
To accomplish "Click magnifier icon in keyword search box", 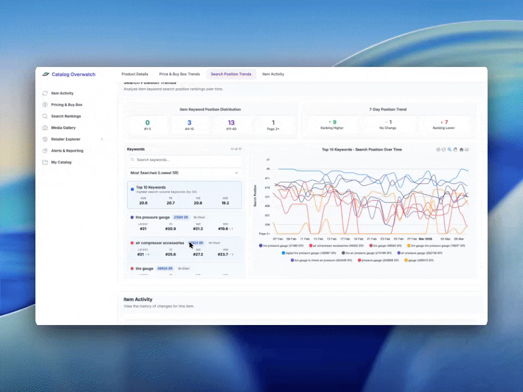I will click(x=132, y=160).
